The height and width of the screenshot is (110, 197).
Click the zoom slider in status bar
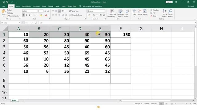pyautogui.click(x=186, y=104)
